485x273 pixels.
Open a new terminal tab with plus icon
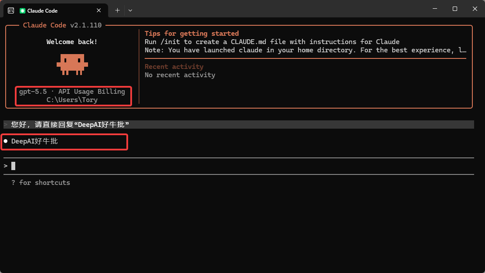pos(117,10)
